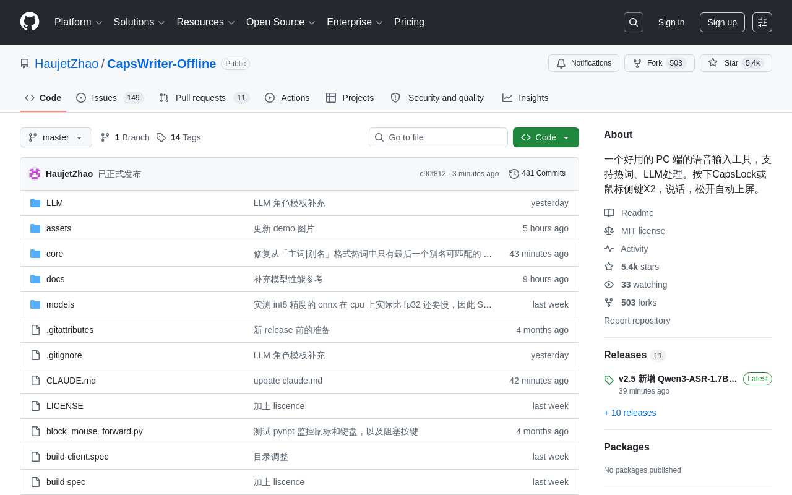Screen dimensions: 792x495
Task: Select the Code tab
Action: pyautogui.click(x=43, y=98)
